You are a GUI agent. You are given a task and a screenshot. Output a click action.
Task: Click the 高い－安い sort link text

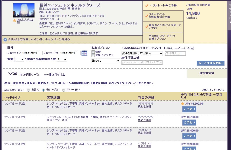73,90
